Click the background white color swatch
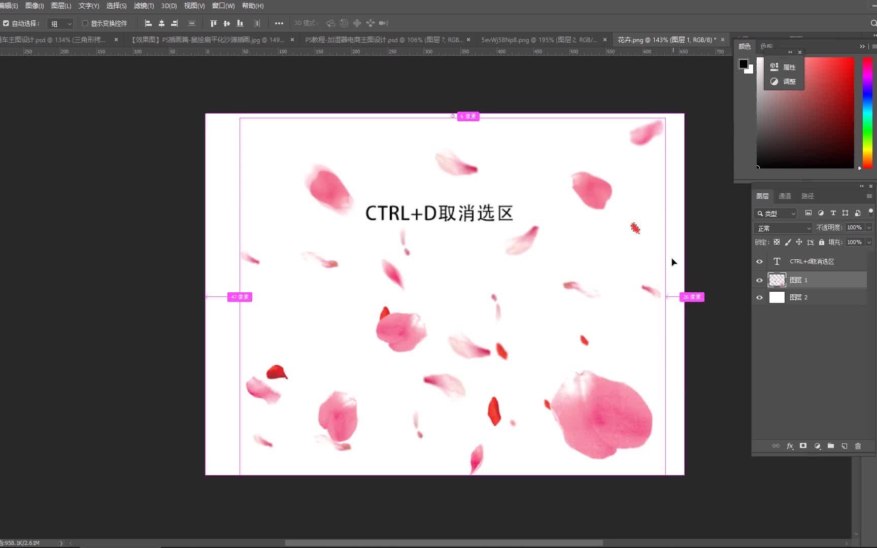Image resolution: width=877 pixels, height=548 pixels. click(751, 71)
